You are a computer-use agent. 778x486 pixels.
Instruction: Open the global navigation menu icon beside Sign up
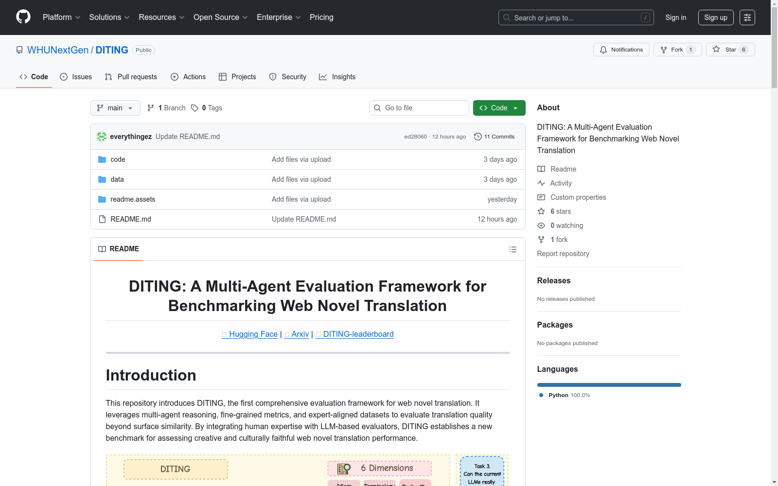coord(747,17)
